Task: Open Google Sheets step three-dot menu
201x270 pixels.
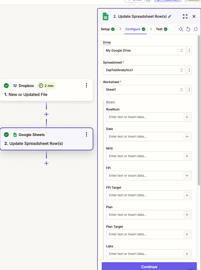Action: 86,134
